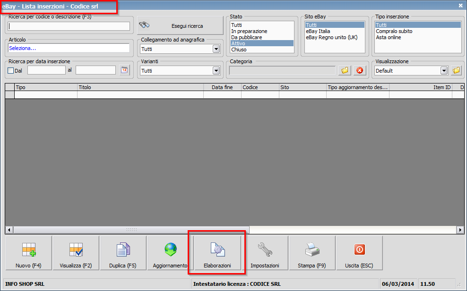Click Duplica (F5) to duplicate a listing

[123, 253]
